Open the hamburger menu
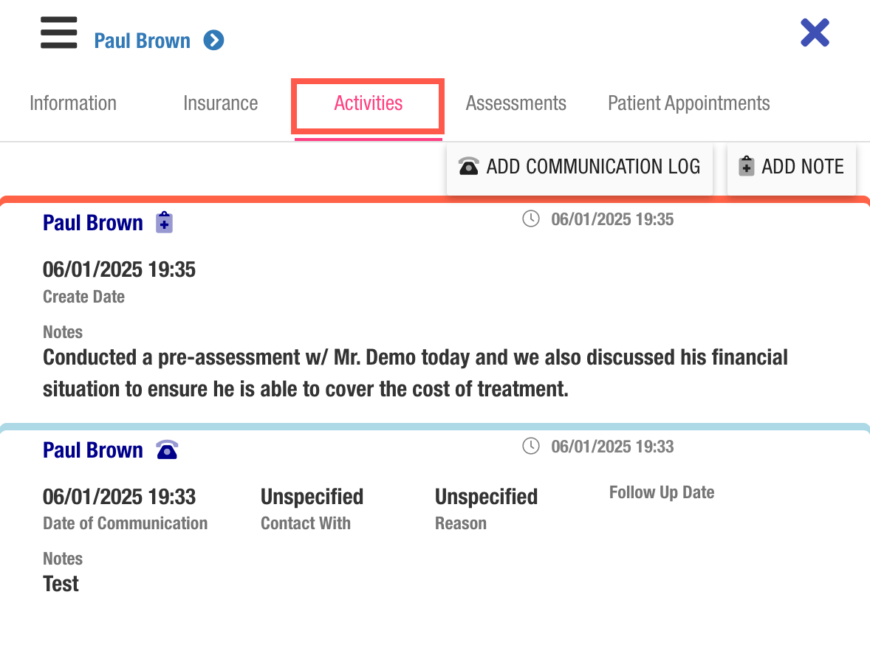Screen dimensions: 870x651 (x=58, y=34)
